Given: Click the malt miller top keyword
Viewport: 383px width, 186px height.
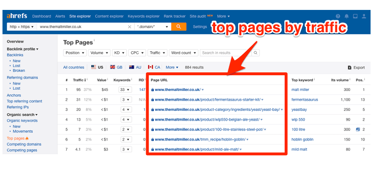Looking at the screenshot, I should tap(300, 90).
